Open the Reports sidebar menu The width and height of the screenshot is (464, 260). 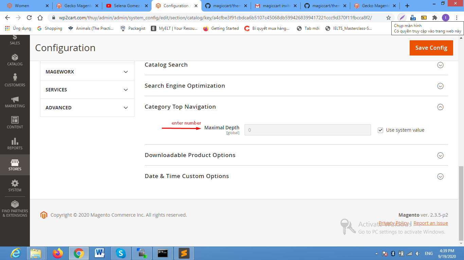(15, 144)
